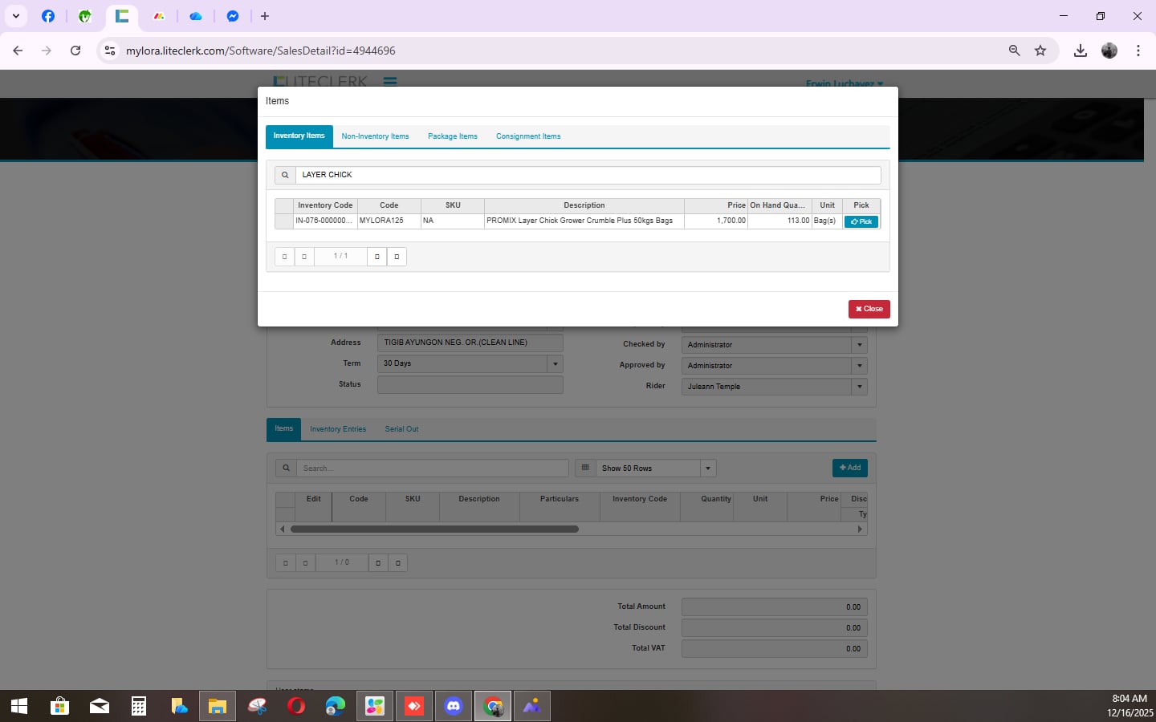Reload the page using the refresh icon
The image size is (1156, 722).
tap(75, 51)
